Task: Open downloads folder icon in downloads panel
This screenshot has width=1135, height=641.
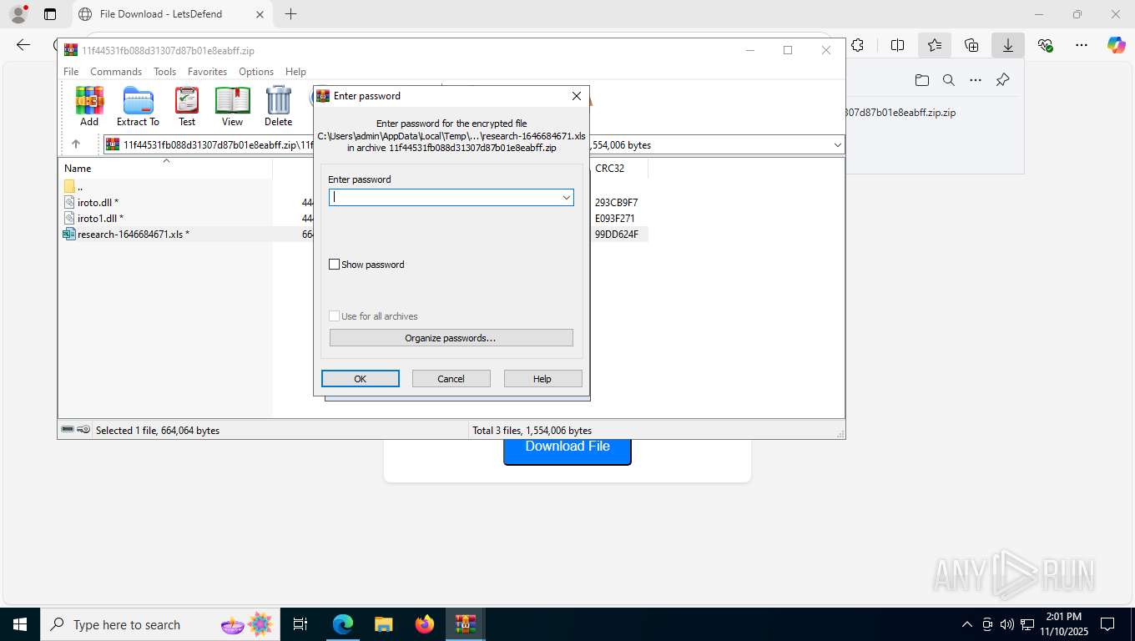Action: click(921, 80)
